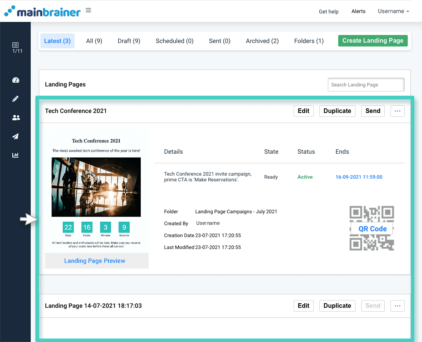Open the Get help link
This screenshot has width=422, height=342.
click(329, 12)
